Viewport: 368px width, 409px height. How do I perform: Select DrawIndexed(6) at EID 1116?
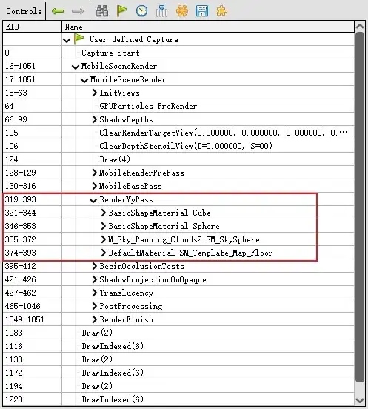point(113,346)
